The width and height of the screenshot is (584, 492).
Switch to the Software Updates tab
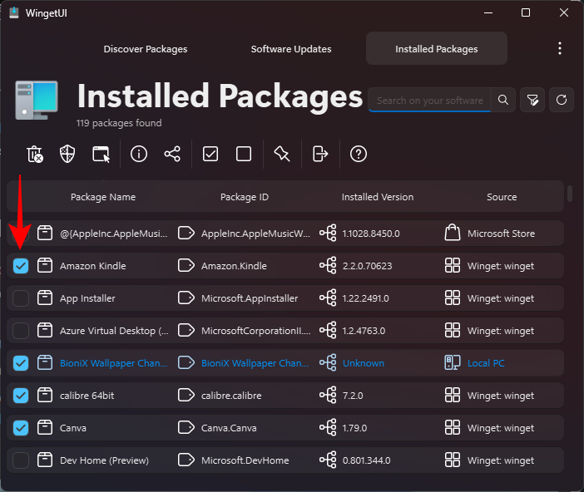(x=291, y=49)
